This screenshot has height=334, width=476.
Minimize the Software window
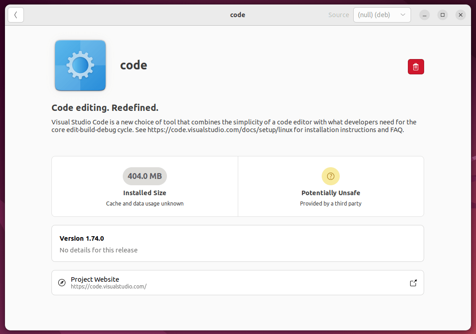tap(425, 15)
